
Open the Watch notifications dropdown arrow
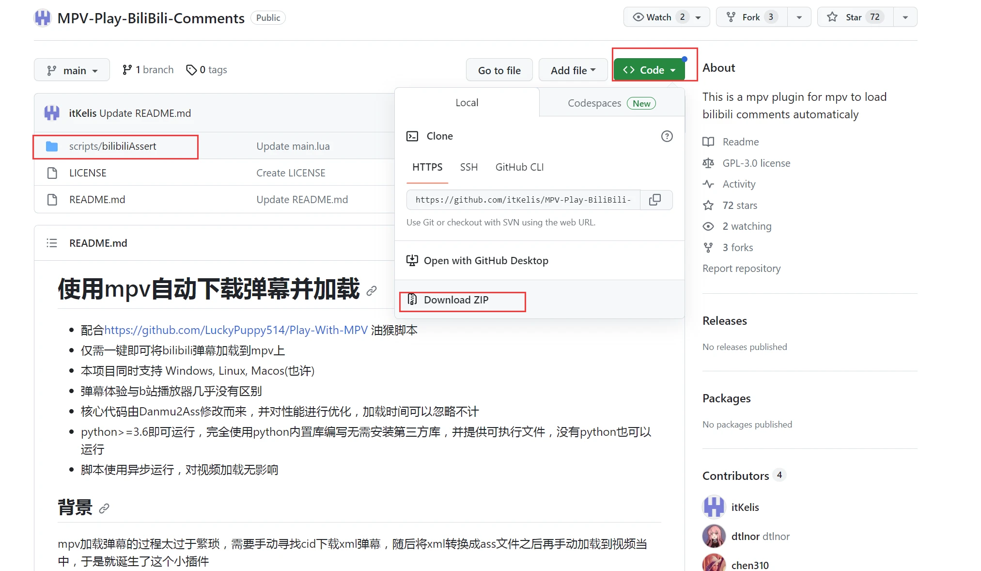698,17
